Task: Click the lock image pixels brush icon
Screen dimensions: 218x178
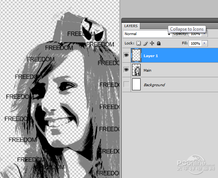Action: (145, 43)
